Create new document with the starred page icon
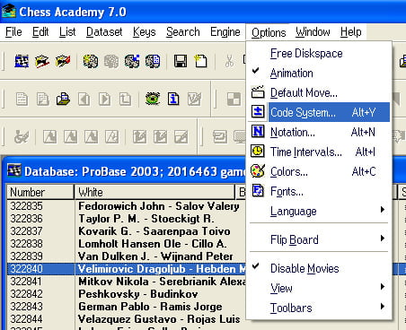Viewport: 406px width, 330px height. click(x=200, y=61)
